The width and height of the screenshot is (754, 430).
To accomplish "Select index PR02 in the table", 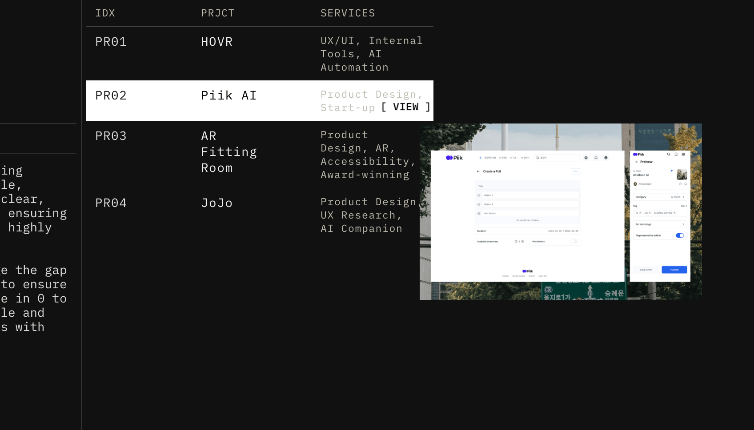I will click(x=111, y=96).
